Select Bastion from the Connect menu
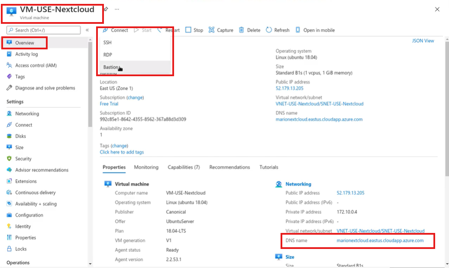Image resolution: width=449 pixels, height=268 pixels. (110, 67)
